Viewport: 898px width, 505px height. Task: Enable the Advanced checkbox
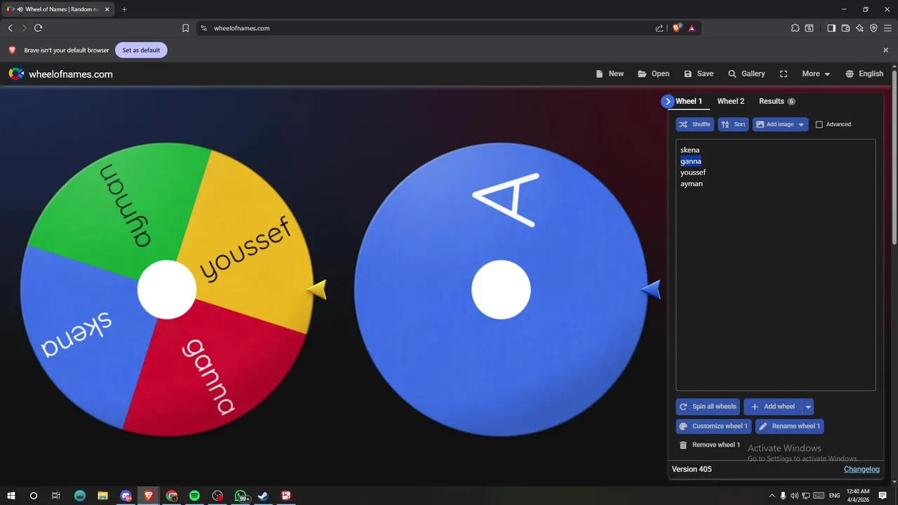click(x=819, y=124)
